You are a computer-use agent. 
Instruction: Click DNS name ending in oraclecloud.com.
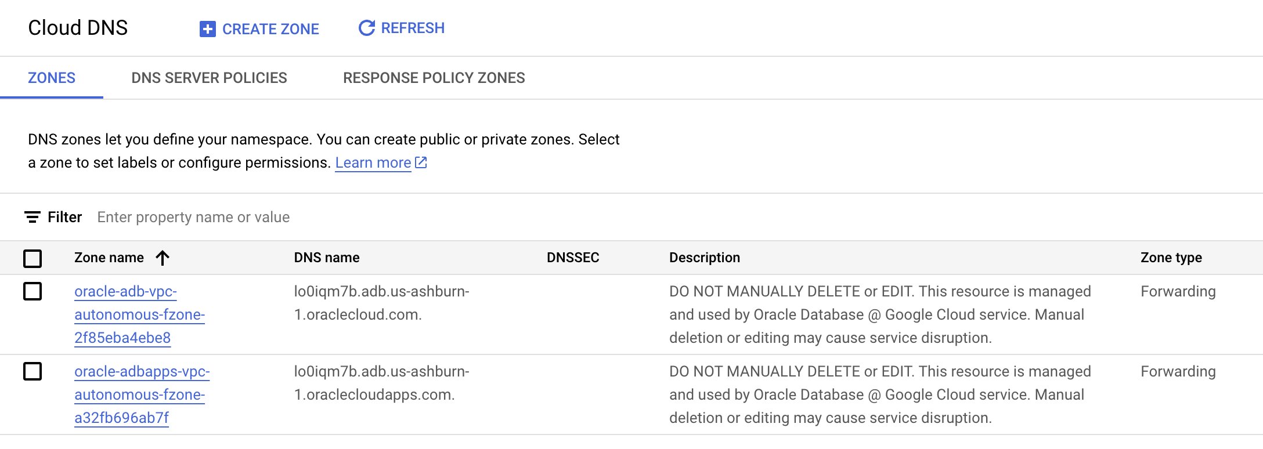pos(382,303)
